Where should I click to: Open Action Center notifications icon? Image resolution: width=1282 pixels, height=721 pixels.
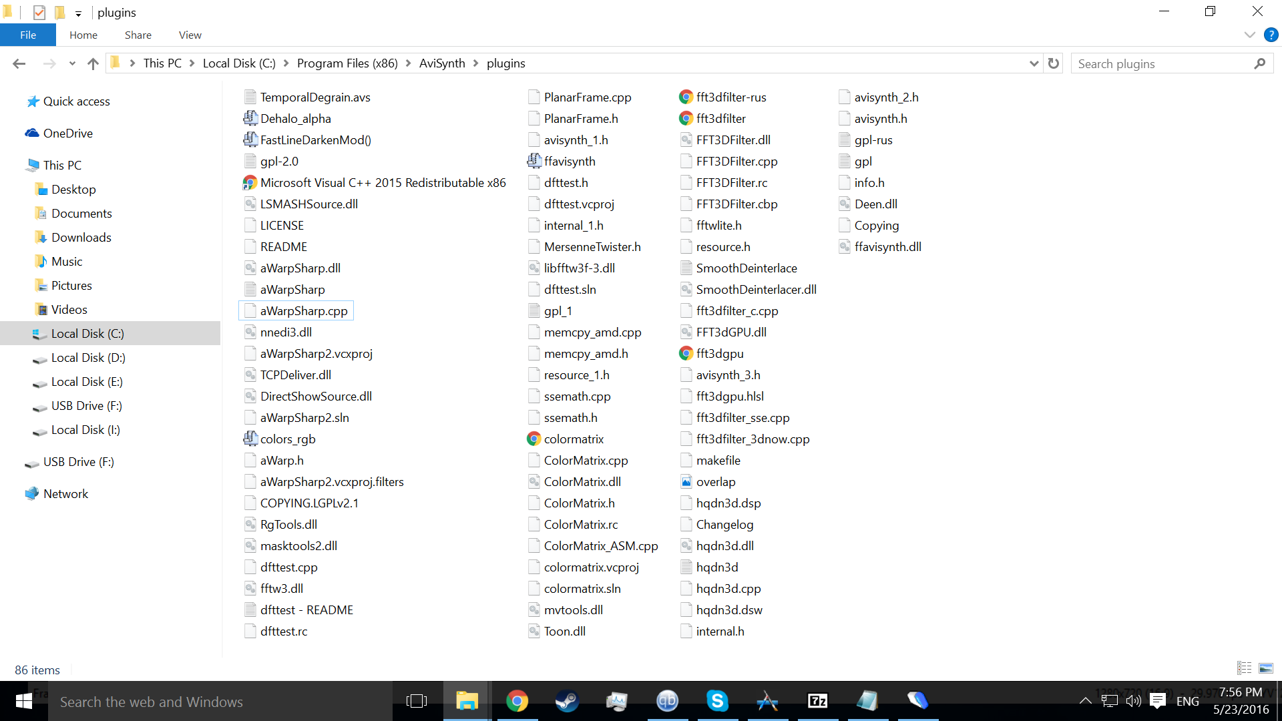point(1158,701)
